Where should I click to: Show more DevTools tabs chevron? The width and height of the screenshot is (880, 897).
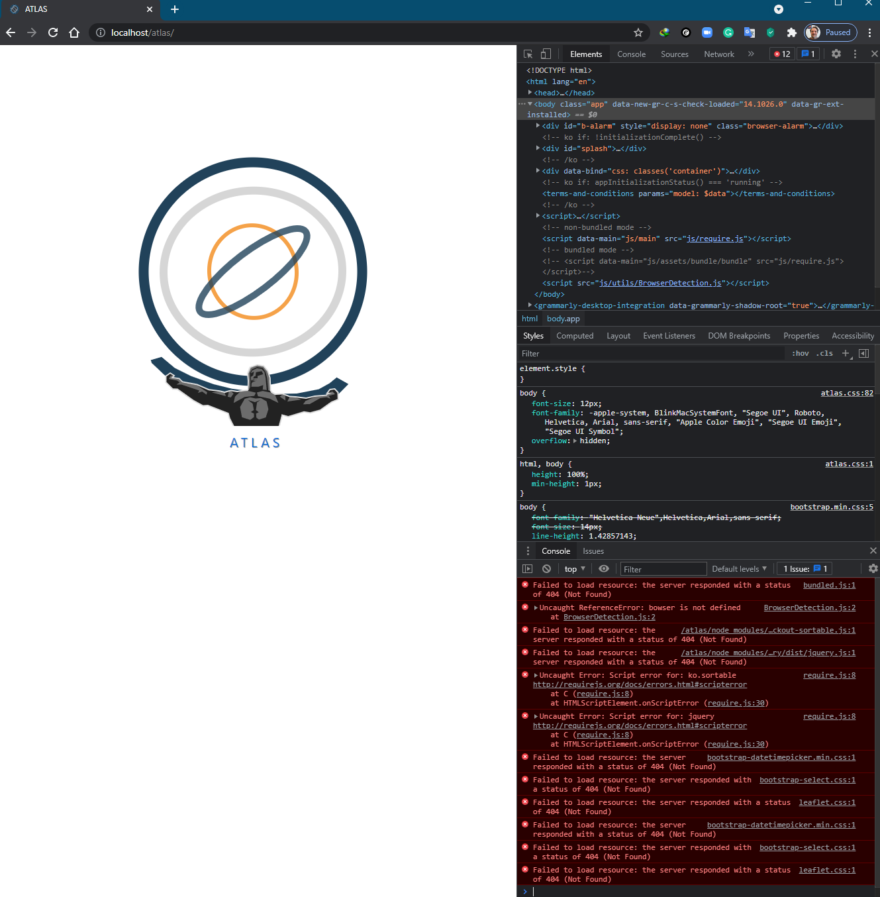pos(751,54)
